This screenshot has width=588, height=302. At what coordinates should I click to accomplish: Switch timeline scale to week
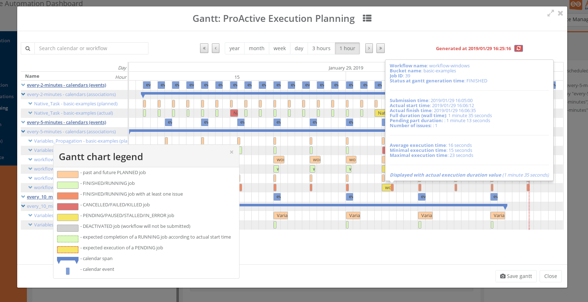pyautogui.click(x=280, y=48)
